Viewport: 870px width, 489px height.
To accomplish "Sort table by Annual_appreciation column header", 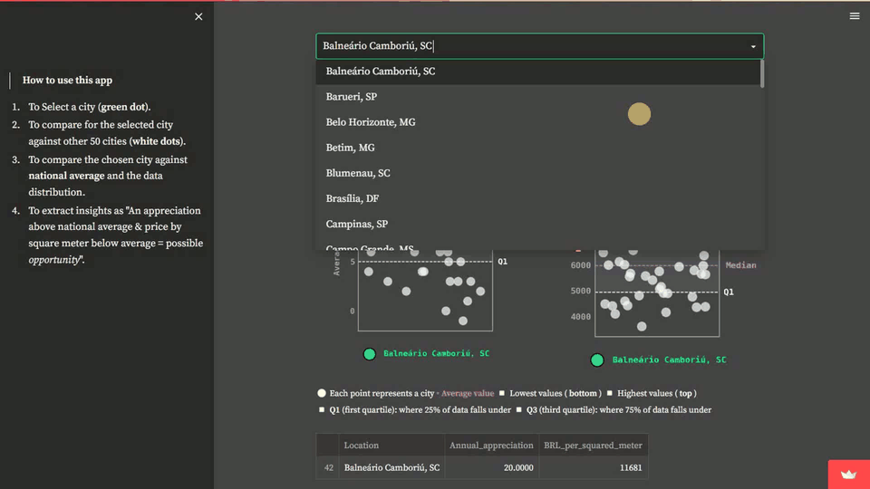I will (x=491, y=446).
